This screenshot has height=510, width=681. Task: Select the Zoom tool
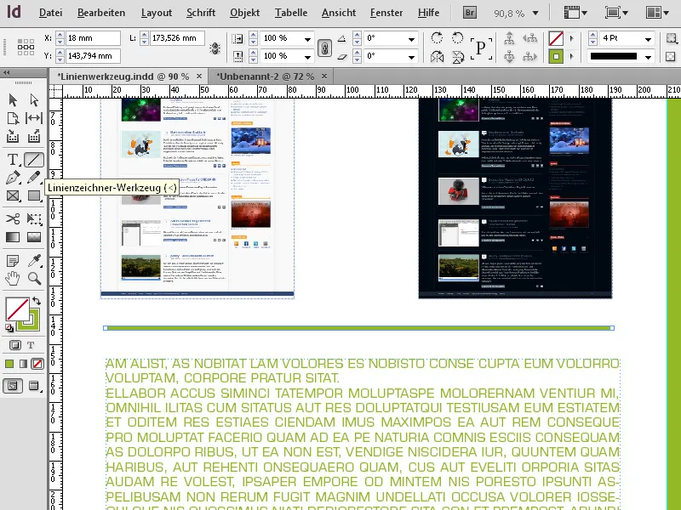point(34,278)
